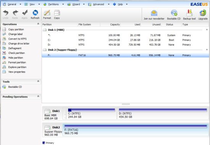Open the Partitions menu
210x145 pixels.
click(x=53, y=5)
